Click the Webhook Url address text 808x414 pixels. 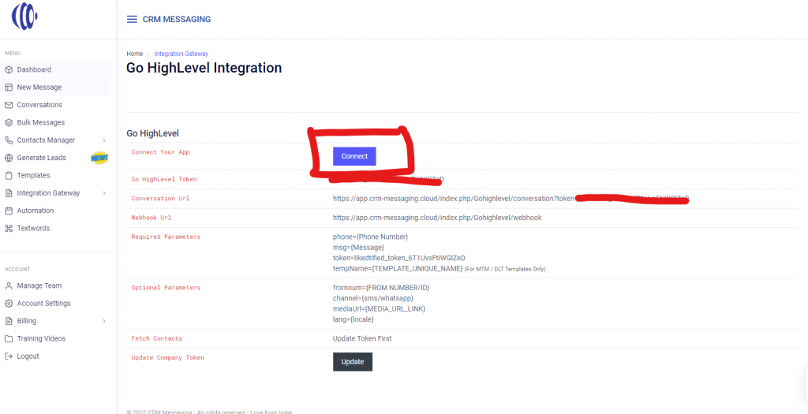click(437, 218)
